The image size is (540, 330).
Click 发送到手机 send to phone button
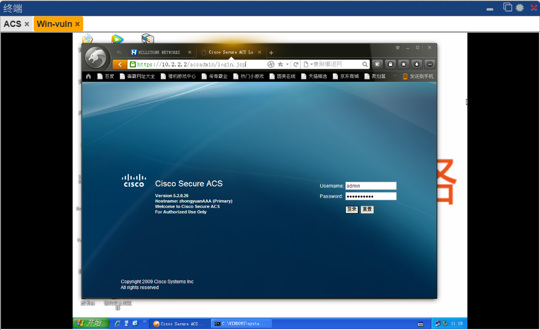click(418, 76)
